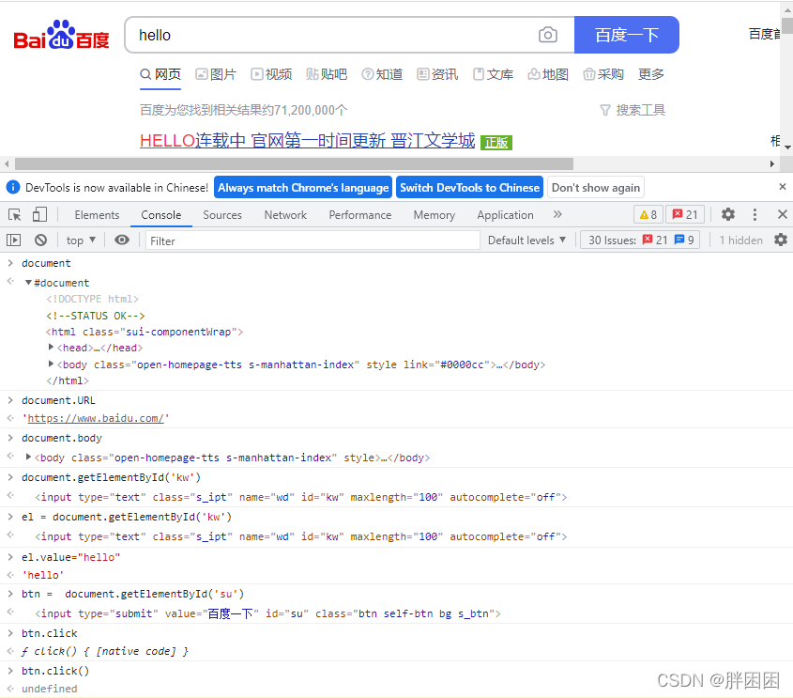Open the DevTools three-dot menu
793x698 pixels.
coord(755,214)
